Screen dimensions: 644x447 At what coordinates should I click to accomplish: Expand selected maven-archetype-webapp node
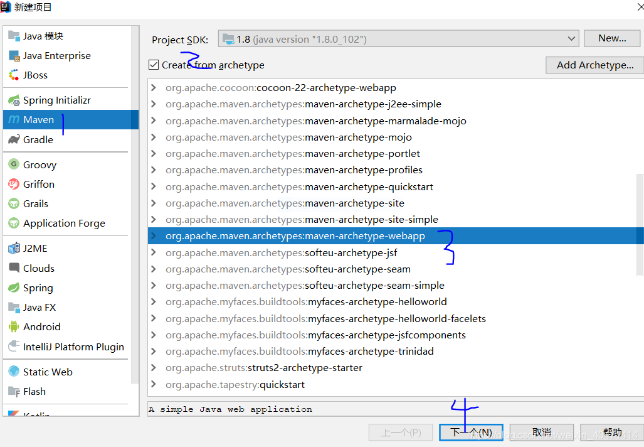pyautogui.click(x=154, y=235)
